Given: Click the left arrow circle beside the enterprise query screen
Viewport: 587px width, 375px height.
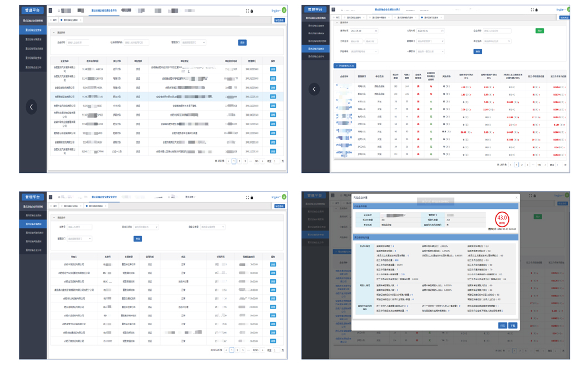Looking at the screenshot, I should point(32,107).
